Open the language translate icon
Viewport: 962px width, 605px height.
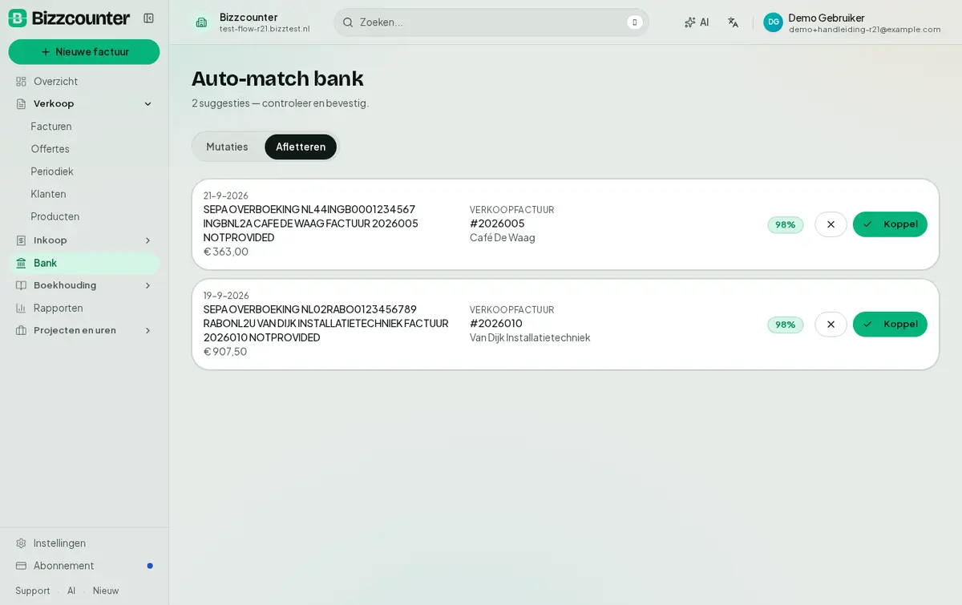[x=733, y=22]
